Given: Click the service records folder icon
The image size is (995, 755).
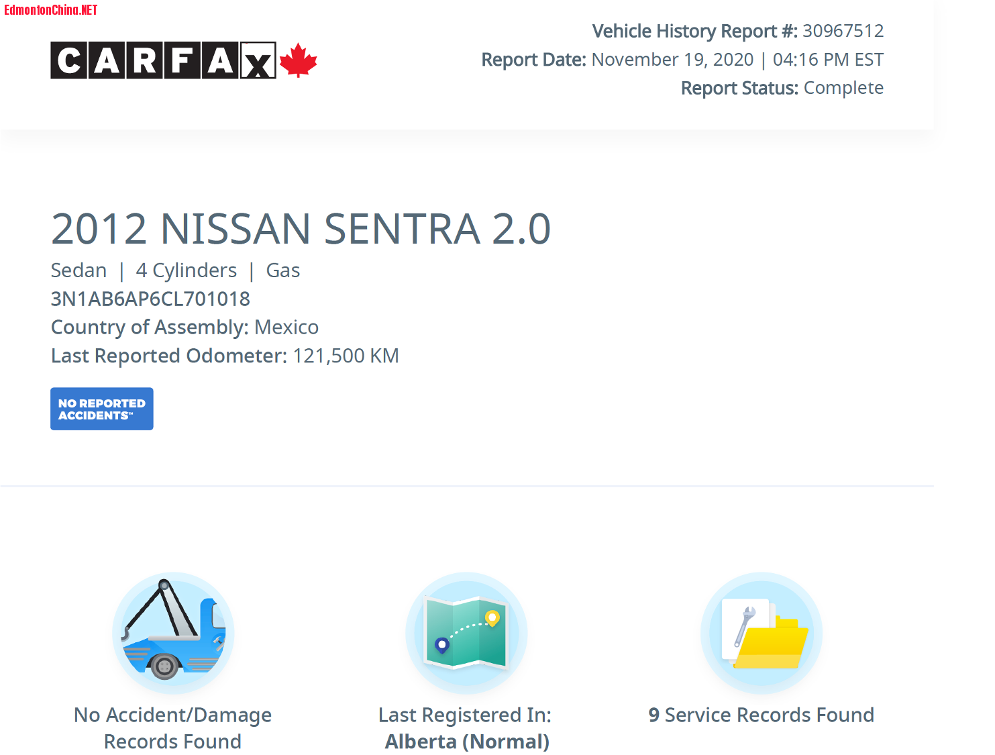Looking at the screenshot, I should click(762, 633).
